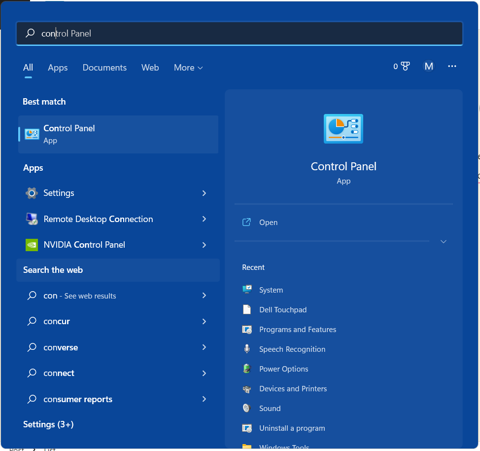This screenshot has width=480, height=451.
Task: Click the Sound speaker icon
Action: [247, 408]
